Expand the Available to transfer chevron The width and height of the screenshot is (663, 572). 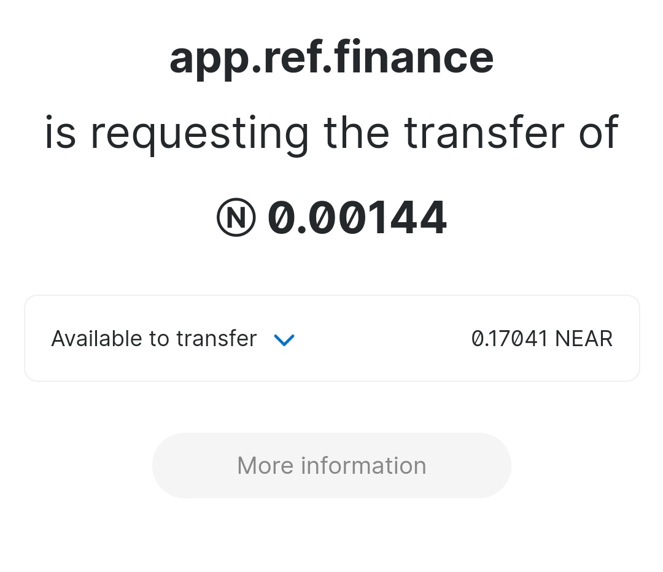click(284, 339)
